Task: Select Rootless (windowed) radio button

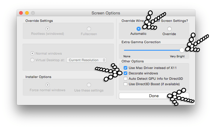Action: (47, 29)
